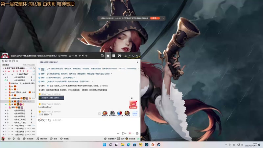Toggle 自由发言 free speech mode

click(28, 138)
